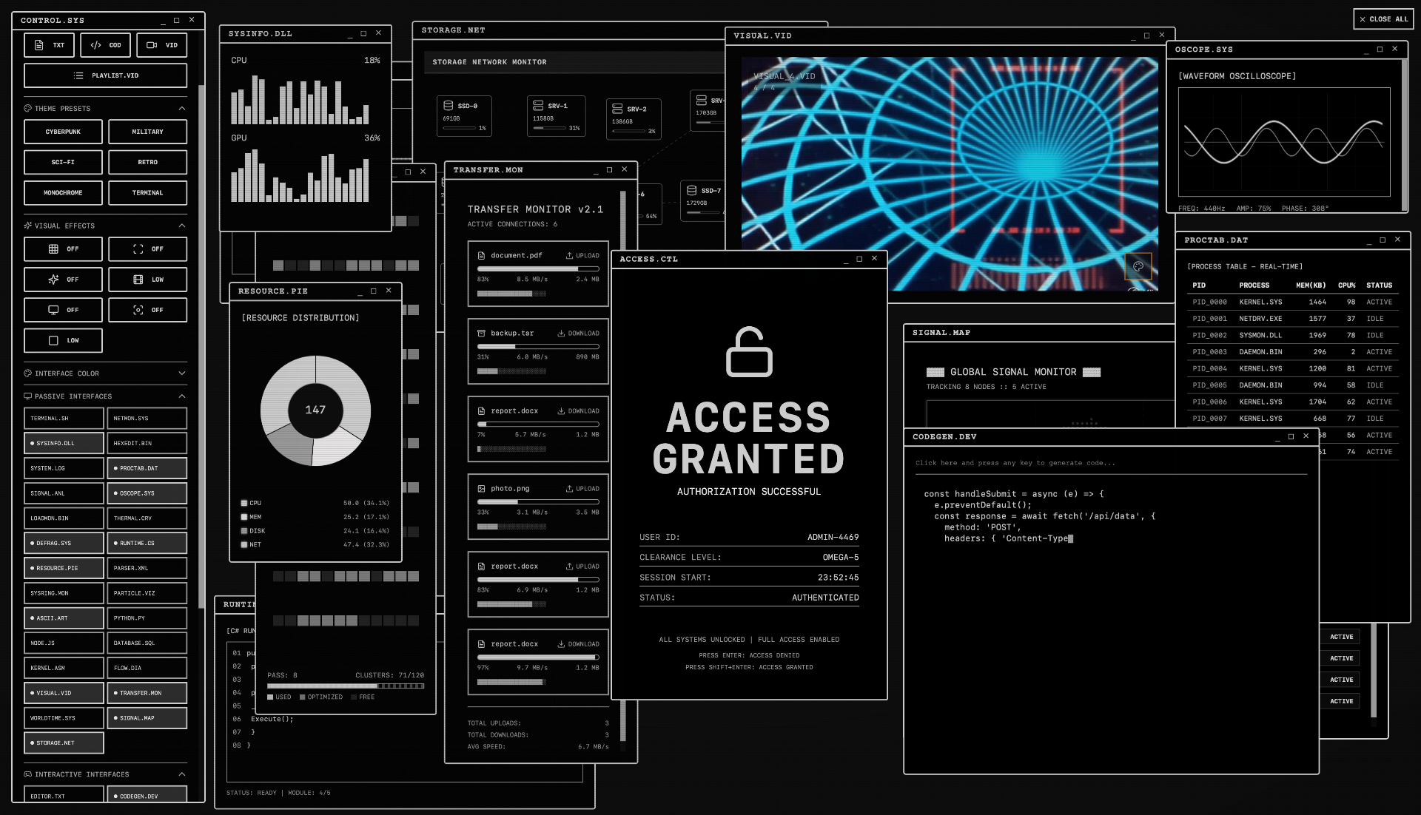Collapse the Passive Interfaces section
Viewport: 1421px width, 815px height.
(182, 396)
